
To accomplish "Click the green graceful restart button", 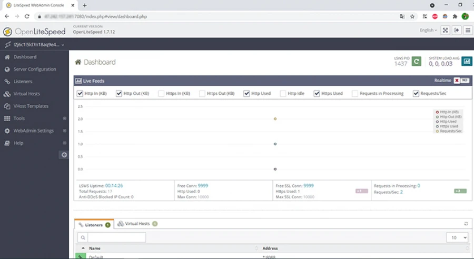I will pyautogui.click(x=416, y=62).
